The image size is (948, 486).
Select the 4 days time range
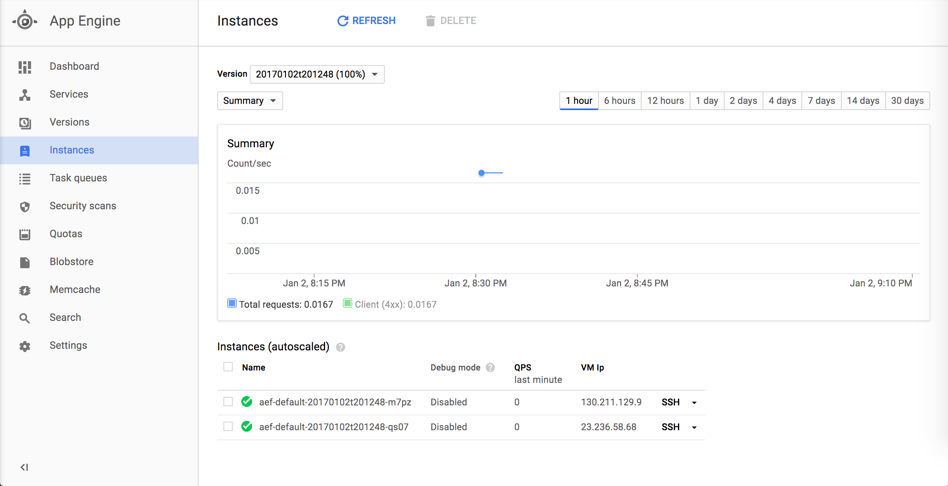tap(782, 101)
